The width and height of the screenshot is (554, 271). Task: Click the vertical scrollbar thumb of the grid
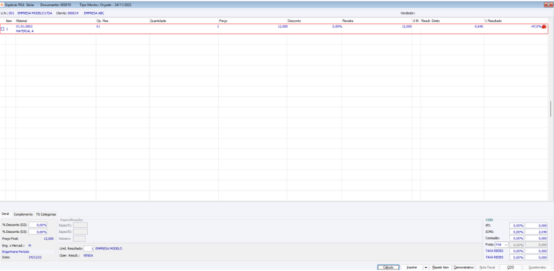551,109
